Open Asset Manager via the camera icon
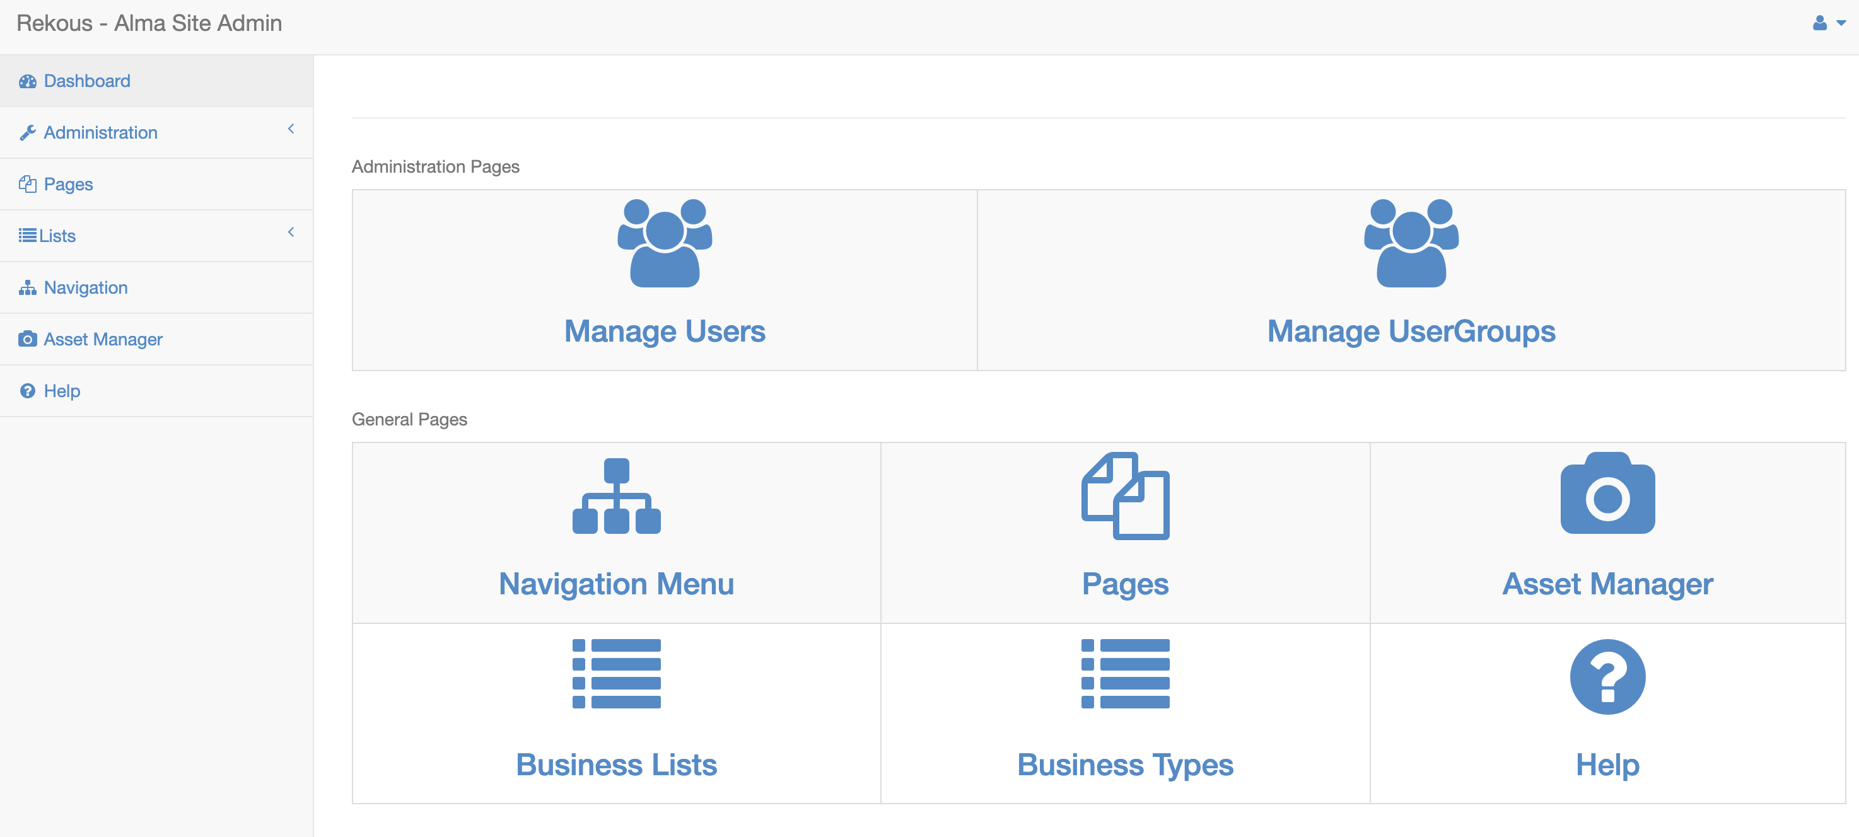Viewport: 1859px width, 837px height. pyautogui.click(x=27, y=338)
